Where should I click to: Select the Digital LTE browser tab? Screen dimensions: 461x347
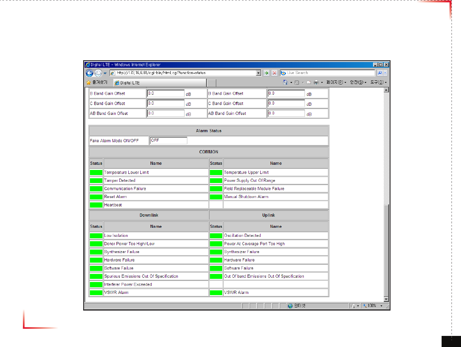[160, 83]
